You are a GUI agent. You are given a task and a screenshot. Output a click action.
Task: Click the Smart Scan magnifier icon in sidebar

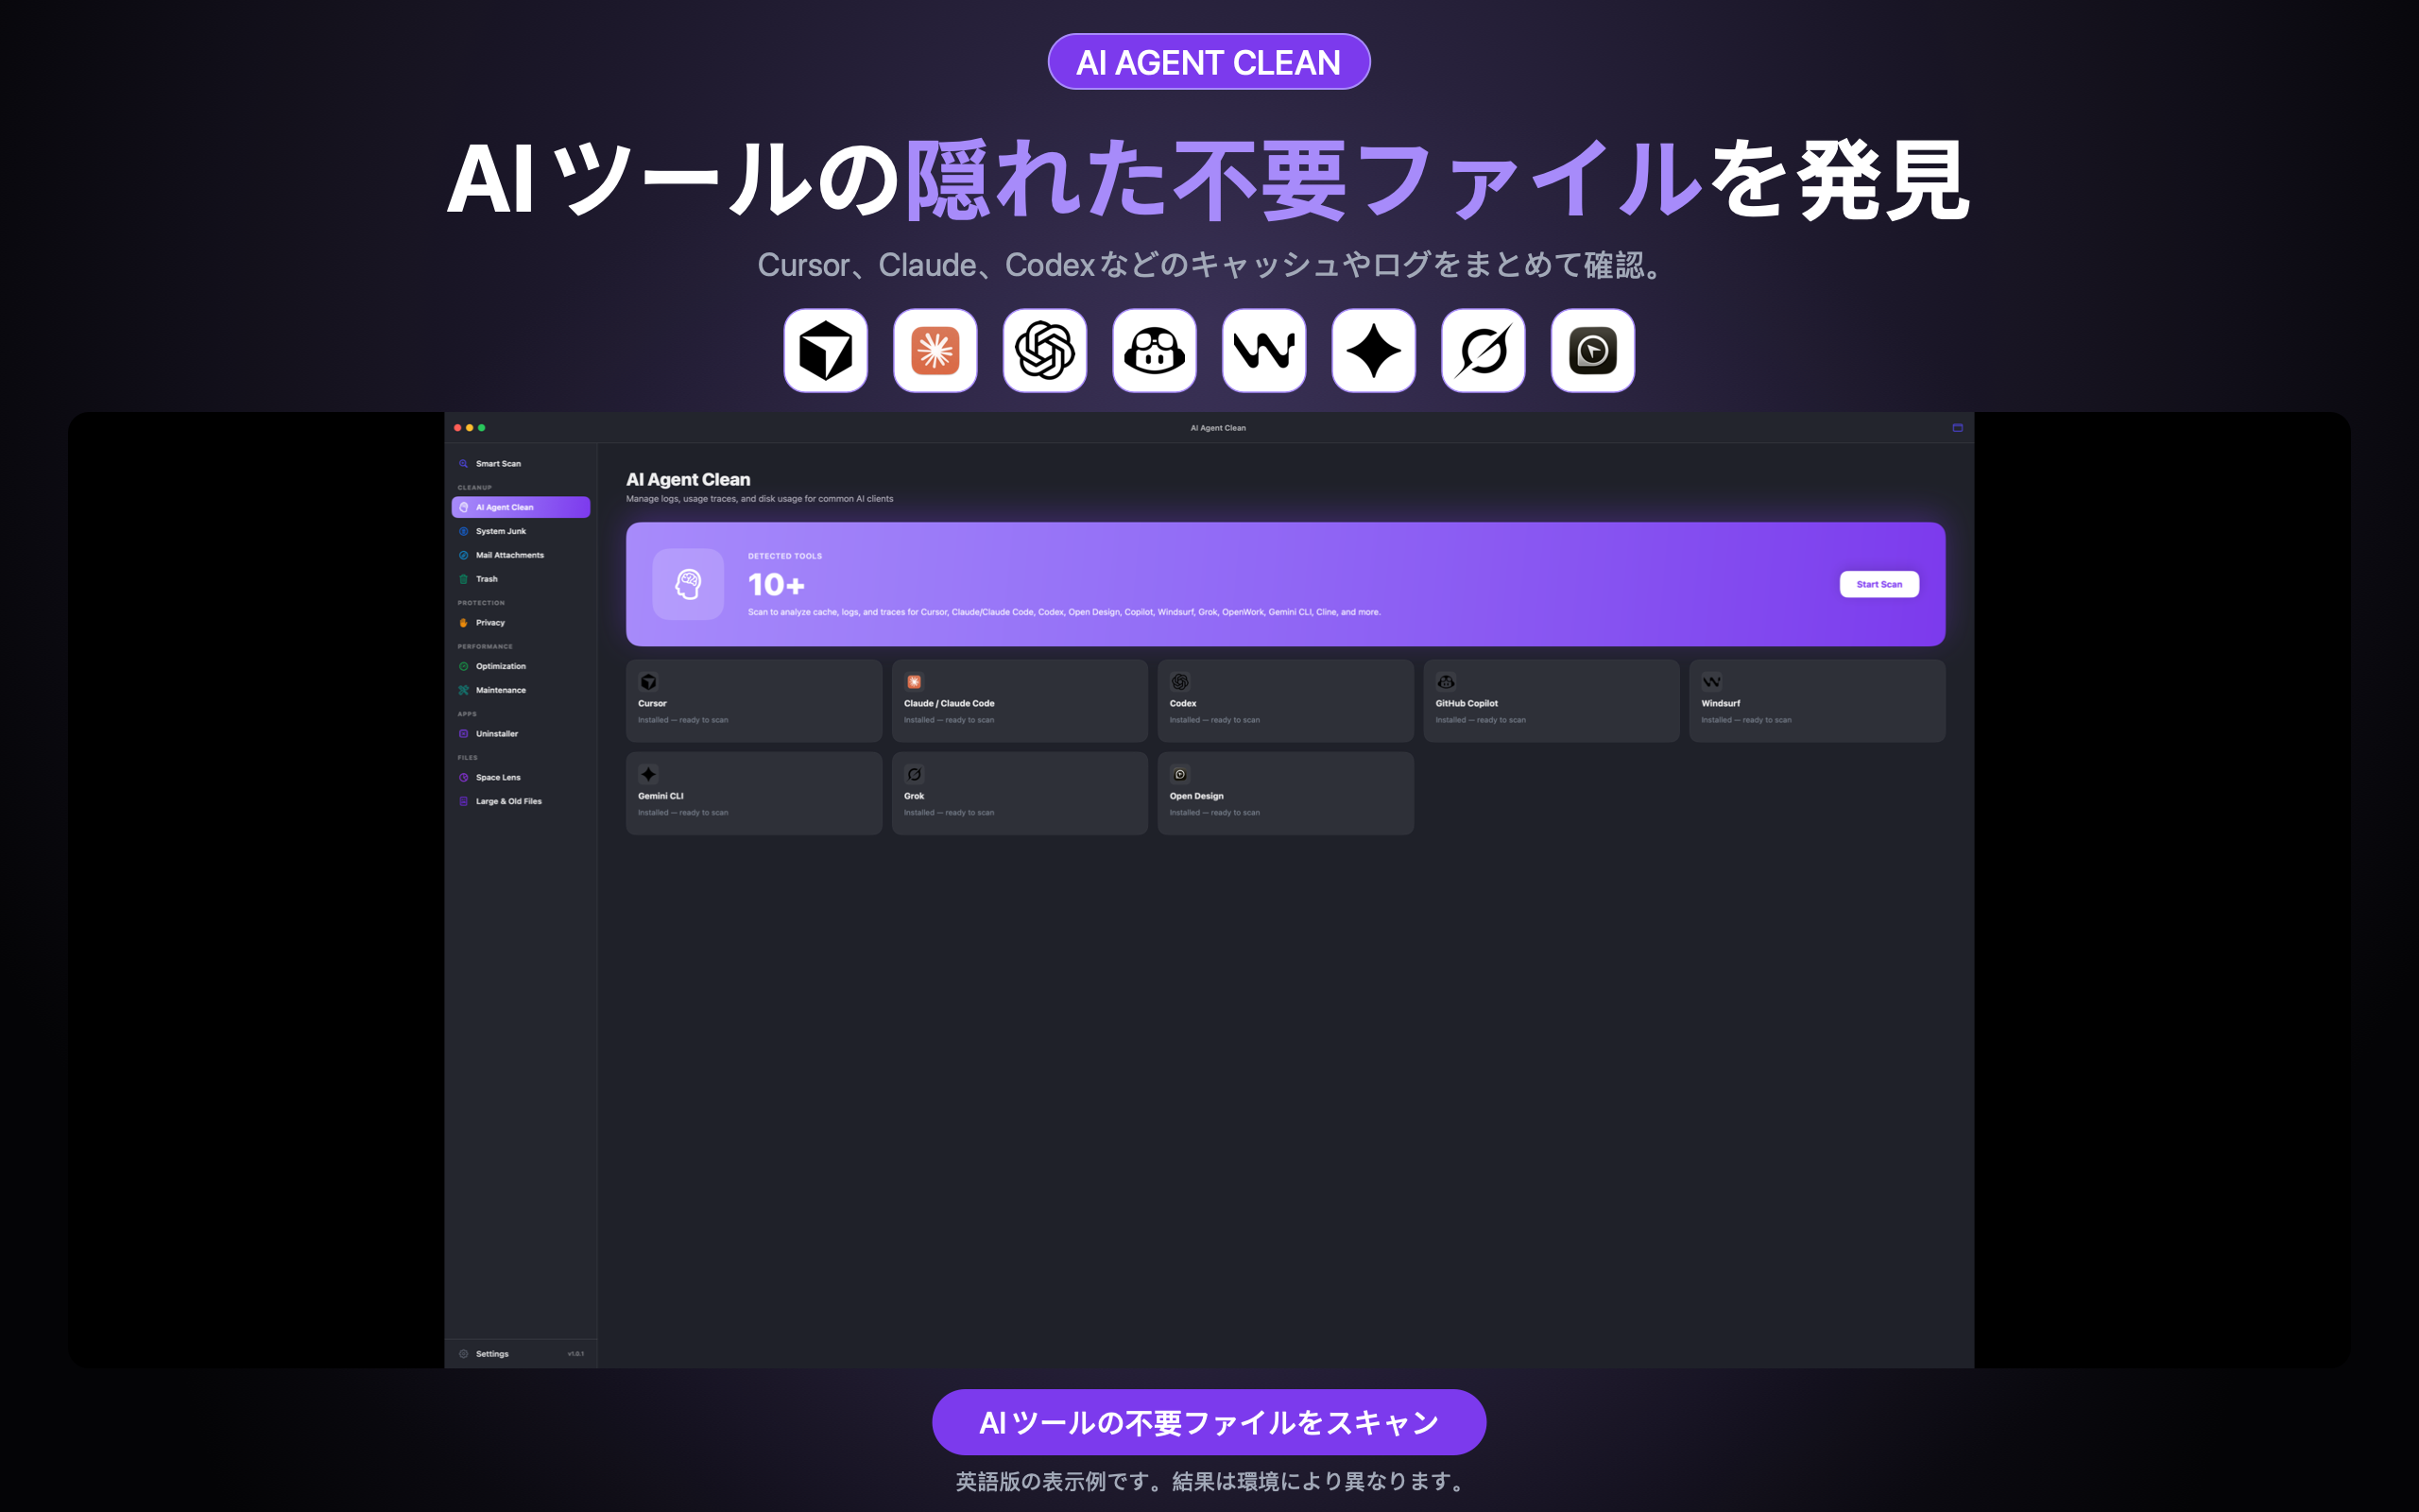pos(463,464)
